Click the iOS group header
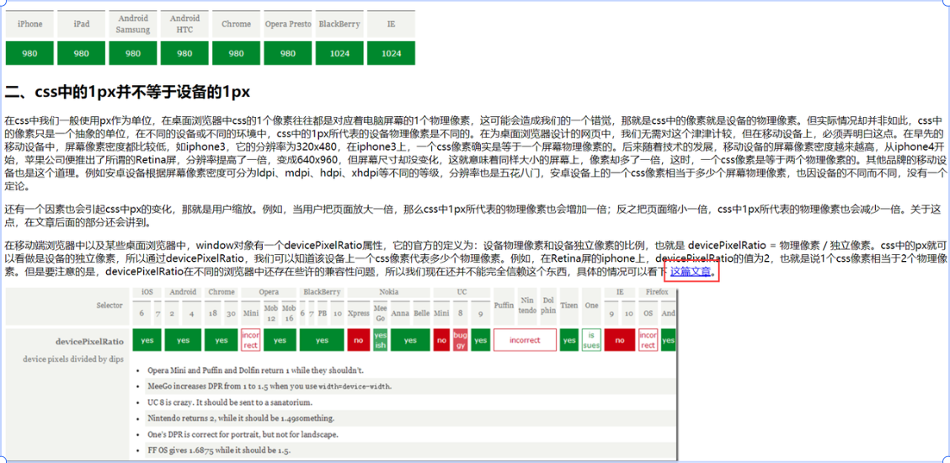This screenshot has height=463, width=950. (x=147, y=292)
